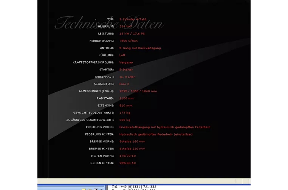288x190 pixels.
Task: Click the Einzelradaufhängung front suspension text
Action: click(x=164, y=127)
